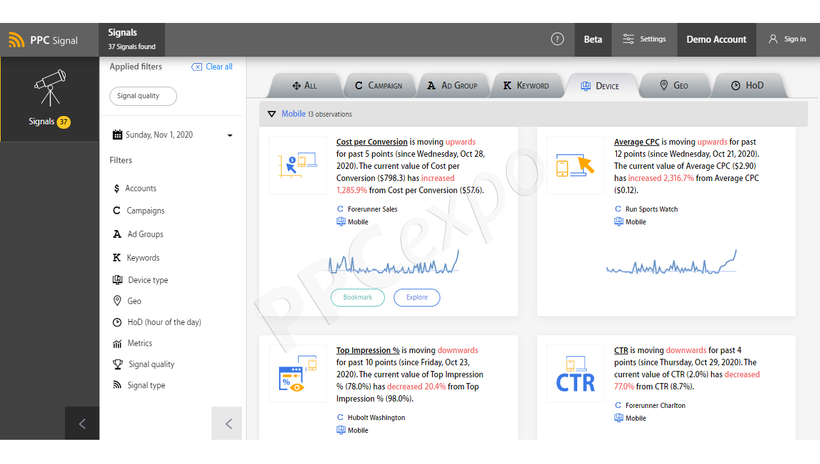The width and height of the screenshot is (820, 464).
Task: Click the Settings sliders icon
Action: [x=628, y=39]
